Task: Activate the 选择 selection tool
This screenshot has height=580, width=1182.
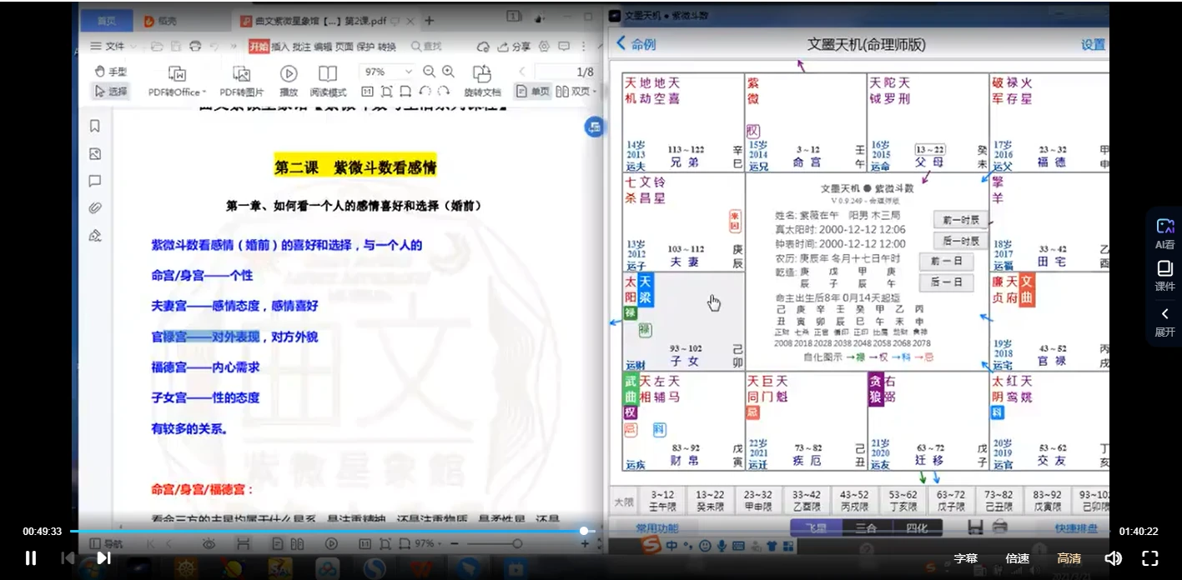Action: pyautogui.click(x=111, y=92)
